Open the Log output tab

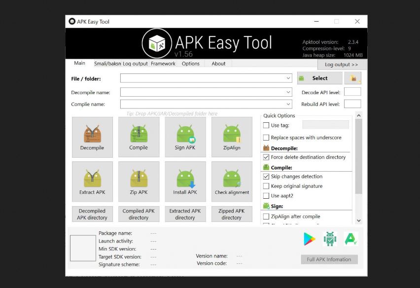135,64
